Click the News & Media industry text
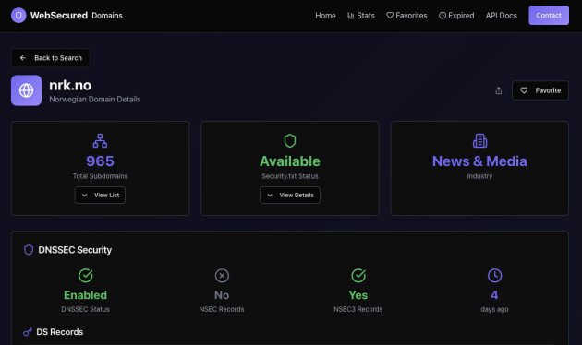Image resolution: width=582 pixels, height=345 pixels. 479,161
